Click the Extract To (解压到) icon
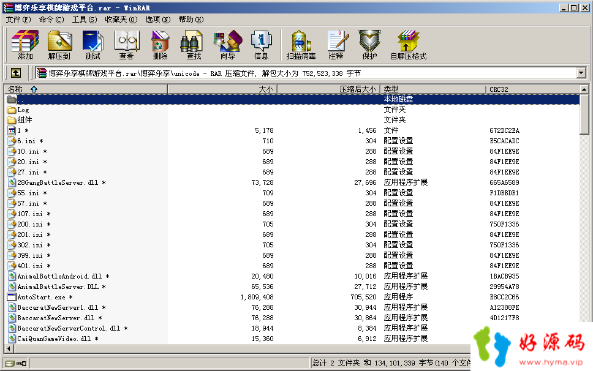 point(59,45)
